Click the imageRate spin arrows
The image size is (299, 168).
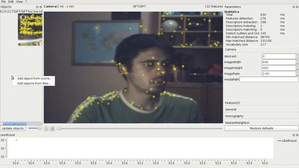tap(297, 74)
